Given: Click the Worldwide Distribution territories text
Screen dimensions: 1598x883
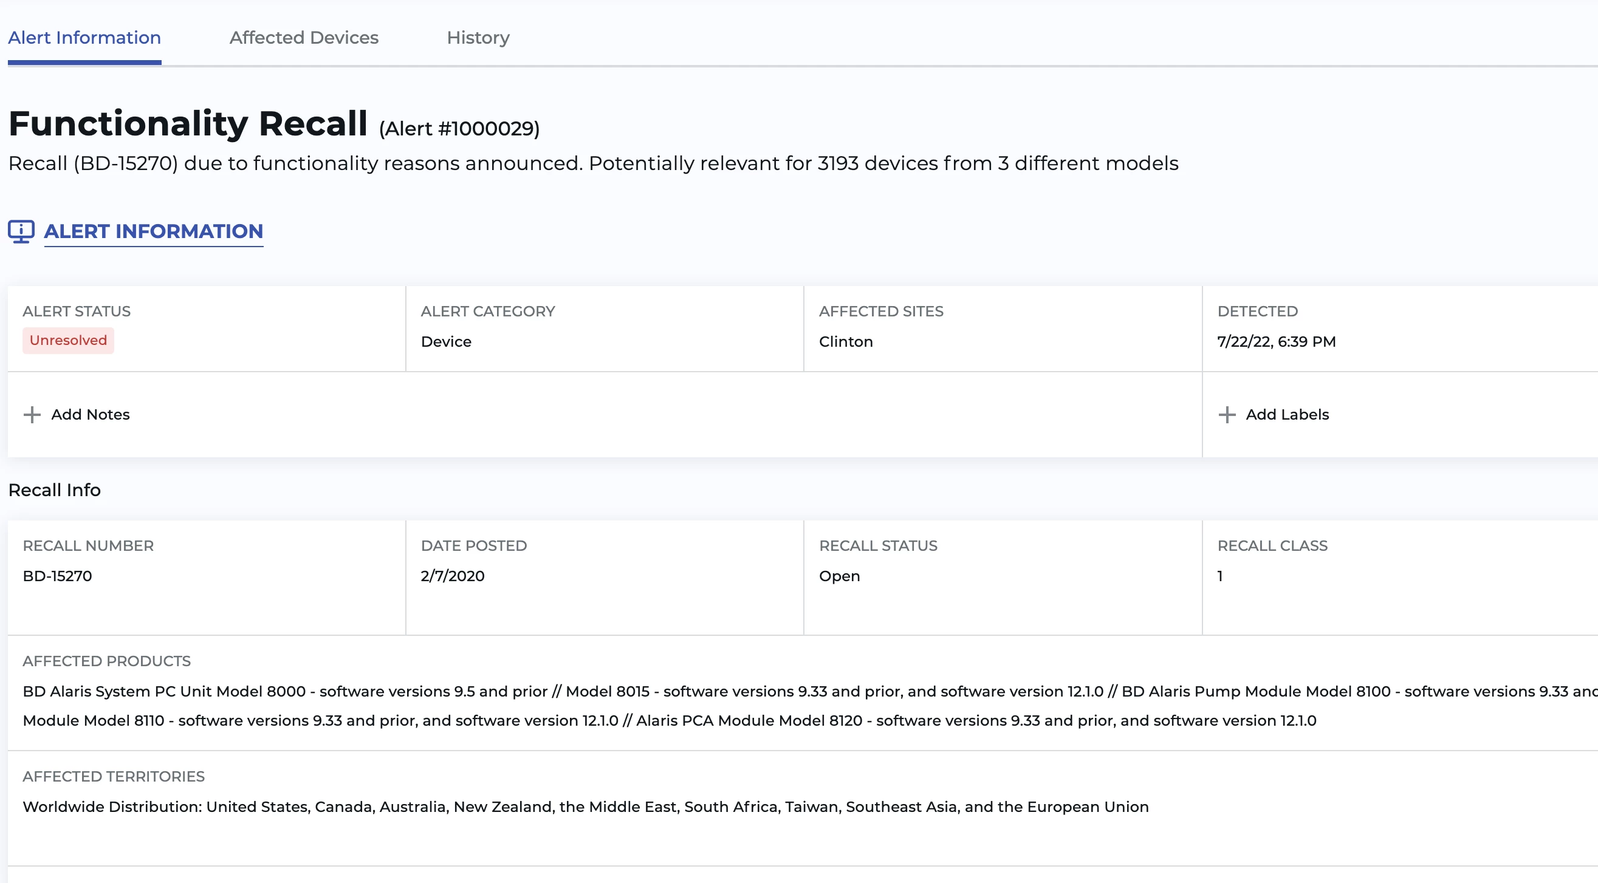Looking at the screenshot, I should [585, 806].
